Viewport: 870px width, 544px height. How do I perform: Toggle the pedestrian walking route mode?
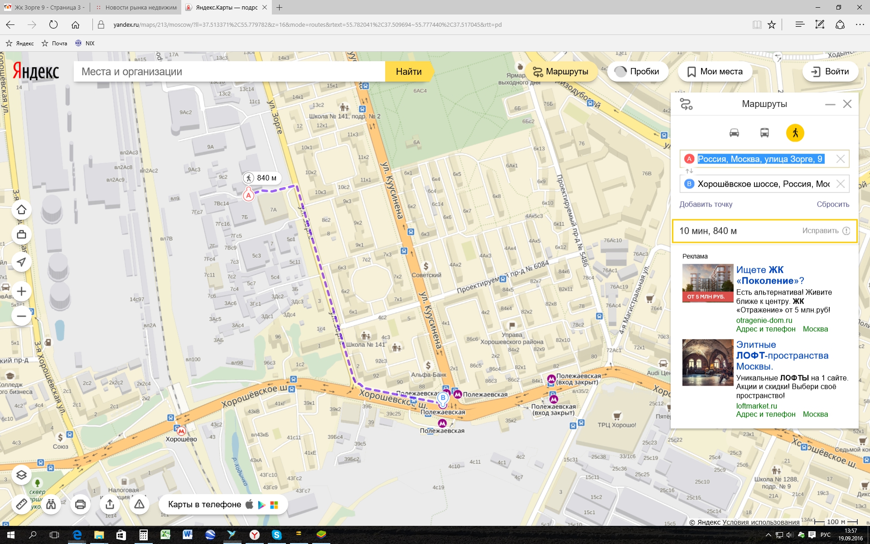795,133
